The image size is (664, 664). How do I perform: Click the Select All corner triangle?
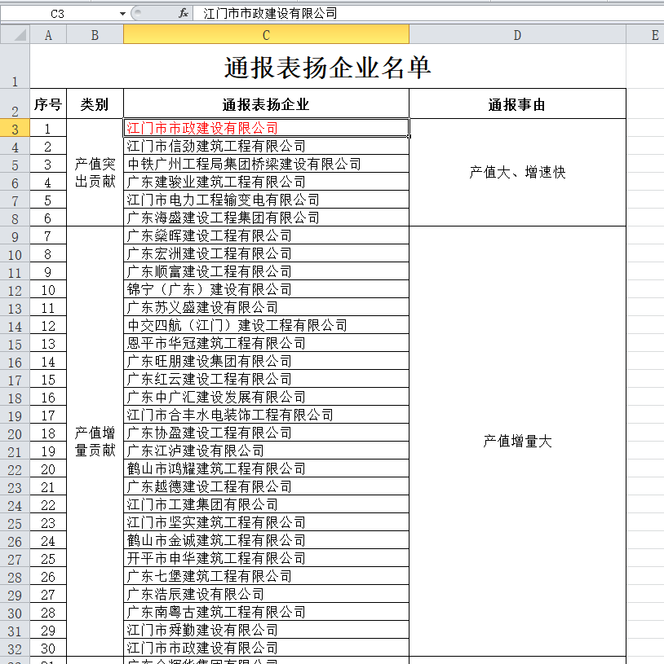pos(15,34)
